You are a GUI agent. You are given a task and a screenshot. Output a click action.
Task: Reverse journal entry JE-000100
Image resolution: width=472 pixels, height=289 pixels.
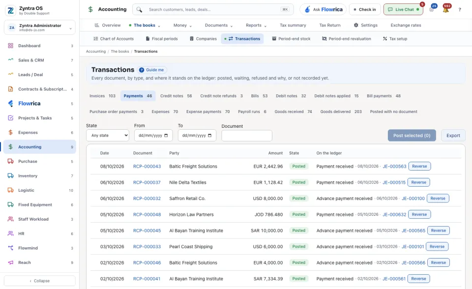[438, 199]
